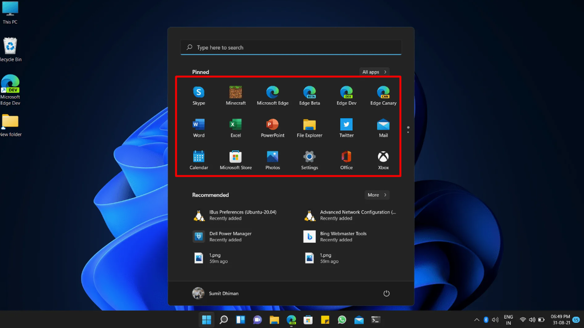
Task: Launch PowerPoint from pinned apps
Action: click(273, 128)
